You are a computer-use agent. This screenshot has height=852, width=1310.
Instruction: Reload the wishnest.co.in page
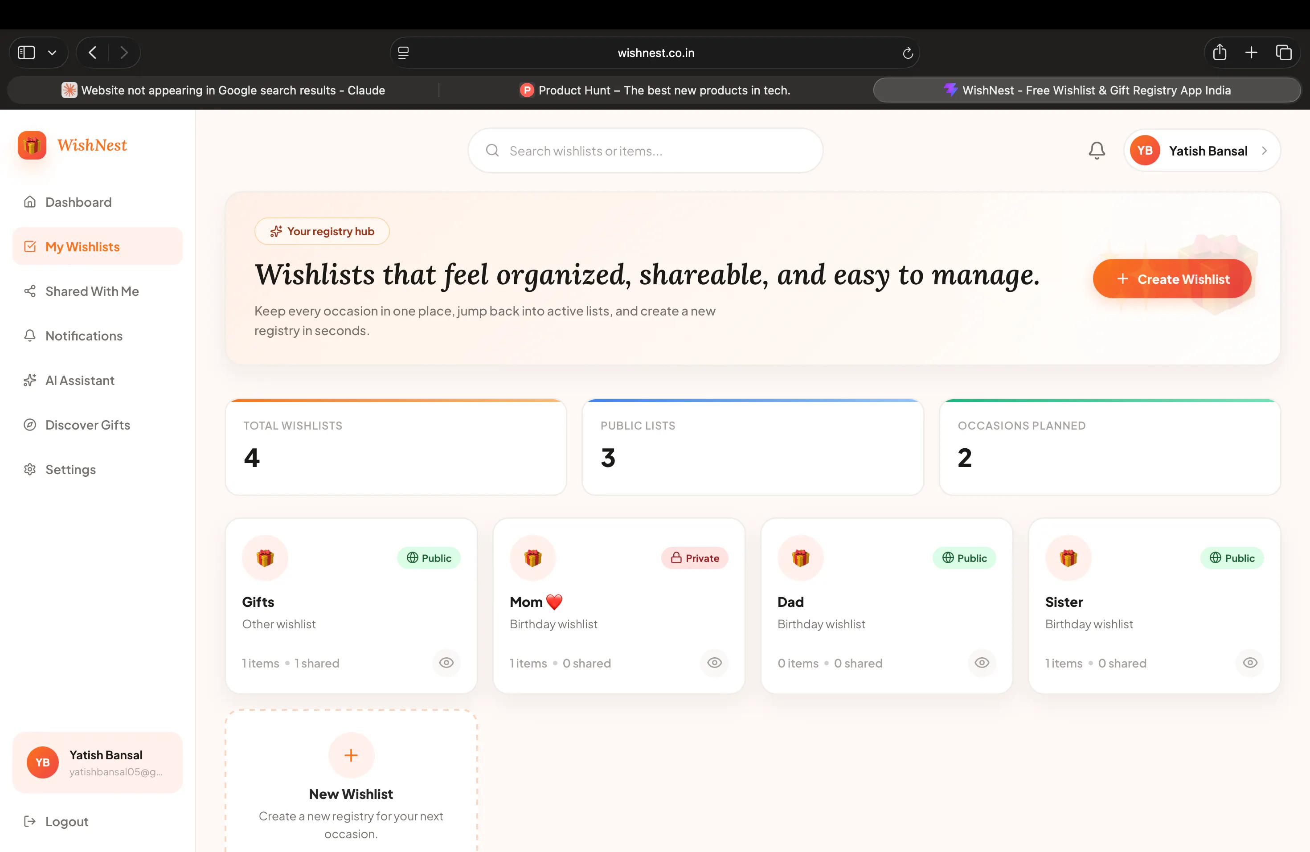pos(908,53)
